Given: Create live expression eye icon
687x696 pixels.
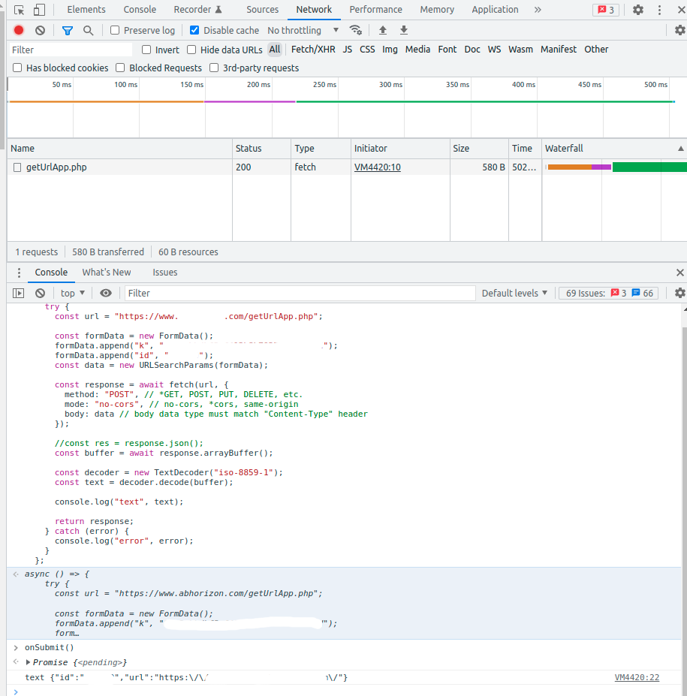Looking at the screenshot, I should point(106,293).
